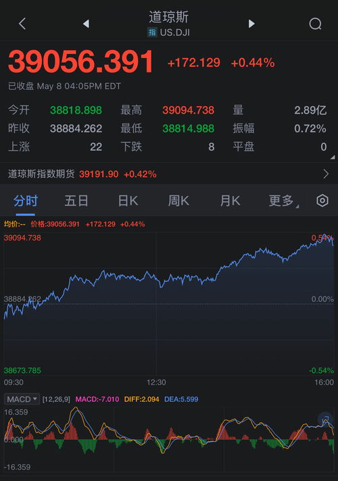Tap the intraday price line chart
Image resolution: width=338 pixels, height=481 pixels.
[x=169, y=304]
